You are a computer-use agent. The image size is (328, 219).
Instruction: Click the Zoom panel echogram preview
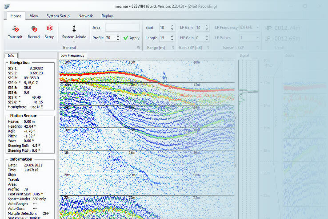pyautogui.click(x=305, y=139)
